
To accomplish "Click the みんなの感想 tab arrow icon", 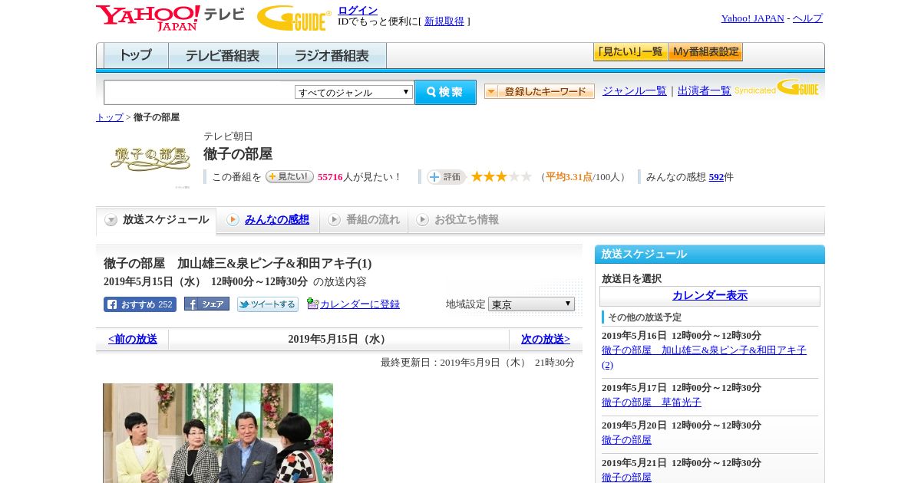I will [233, 220].
